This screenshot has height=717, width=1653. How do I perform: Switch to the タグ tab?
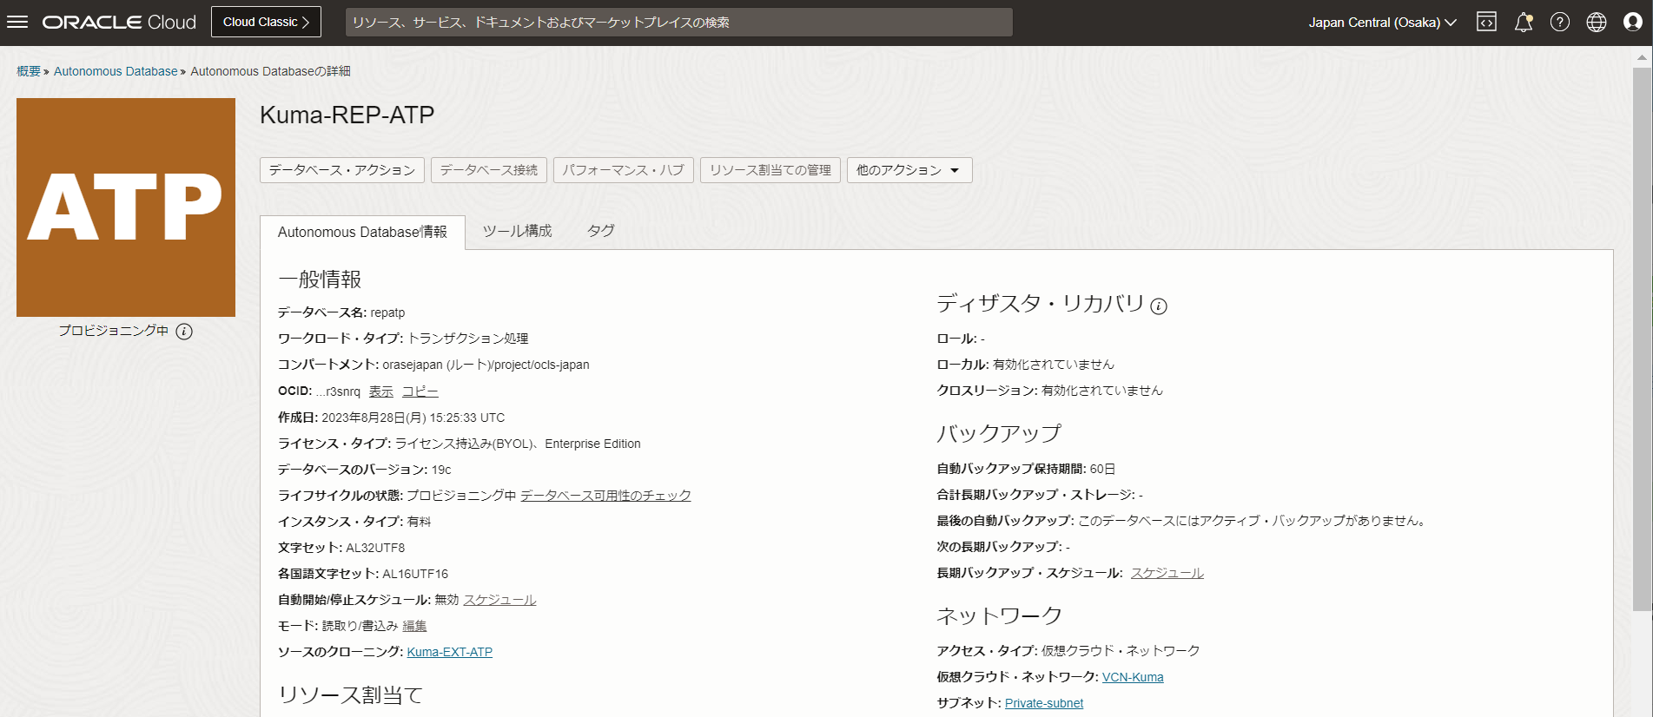(600, 231)
